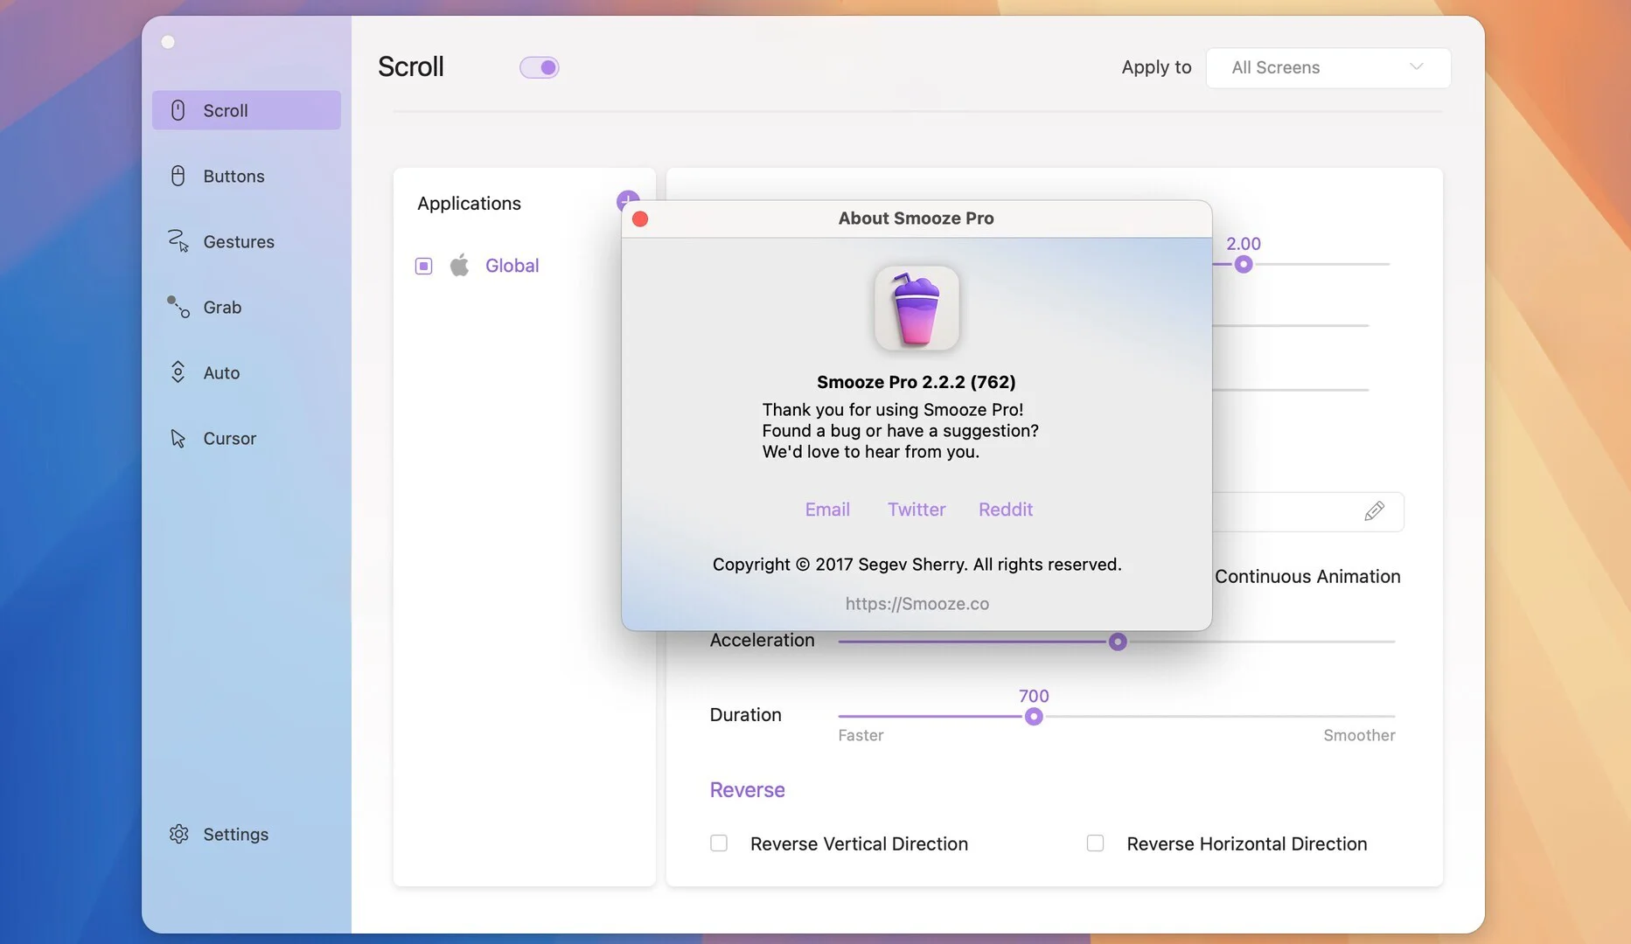Click the Continuous Animation label
This screenshot has width=1631, height=944.
1307,577
